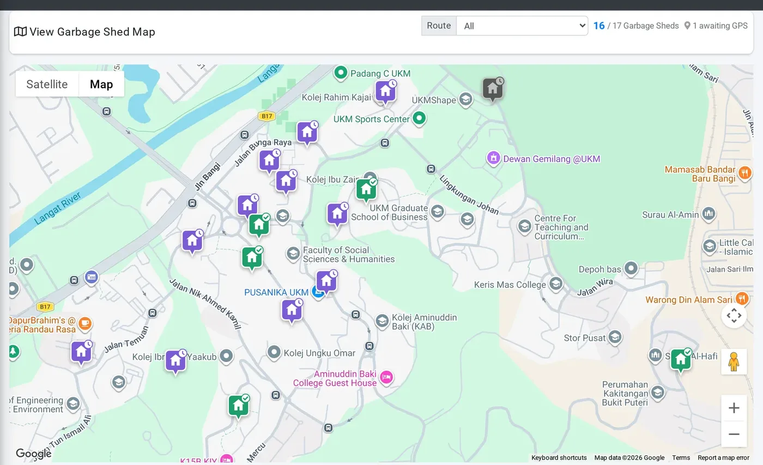763x465 pixels.
Task: Click the Warong Din Alam Sari restaurant icon
Action: (741, 299)
